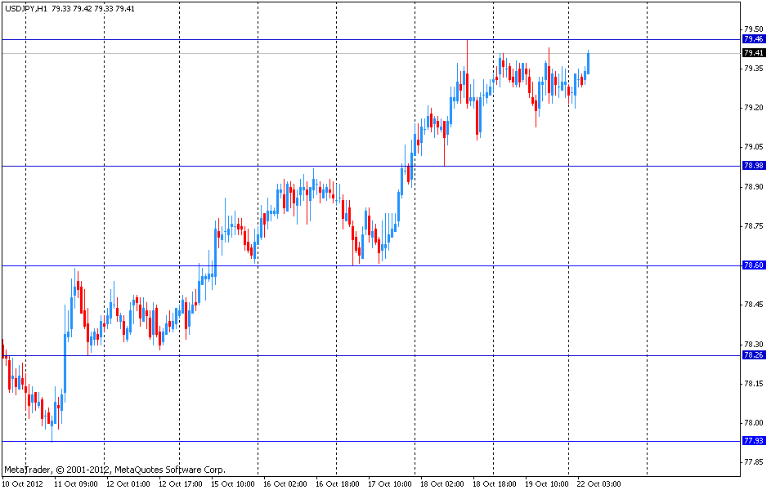Click the 17 Oct 10:00 time label
The height and width of the screenshot is (490, 771).
391,483
